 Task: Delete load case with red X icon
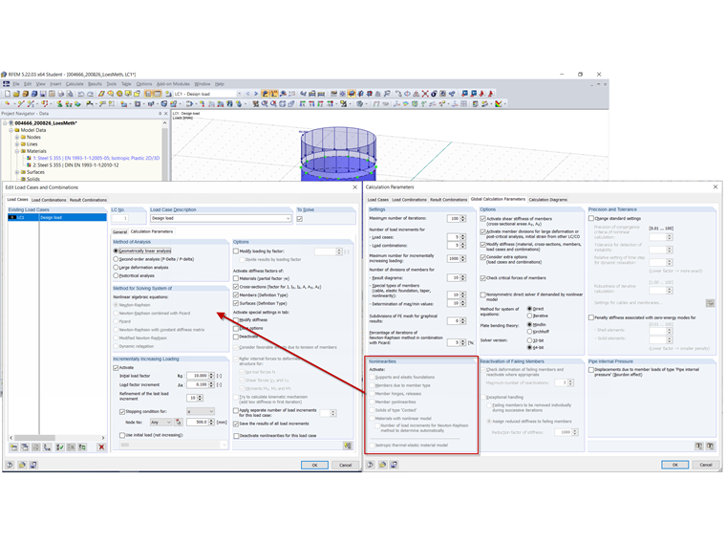(x=101, y=447)
